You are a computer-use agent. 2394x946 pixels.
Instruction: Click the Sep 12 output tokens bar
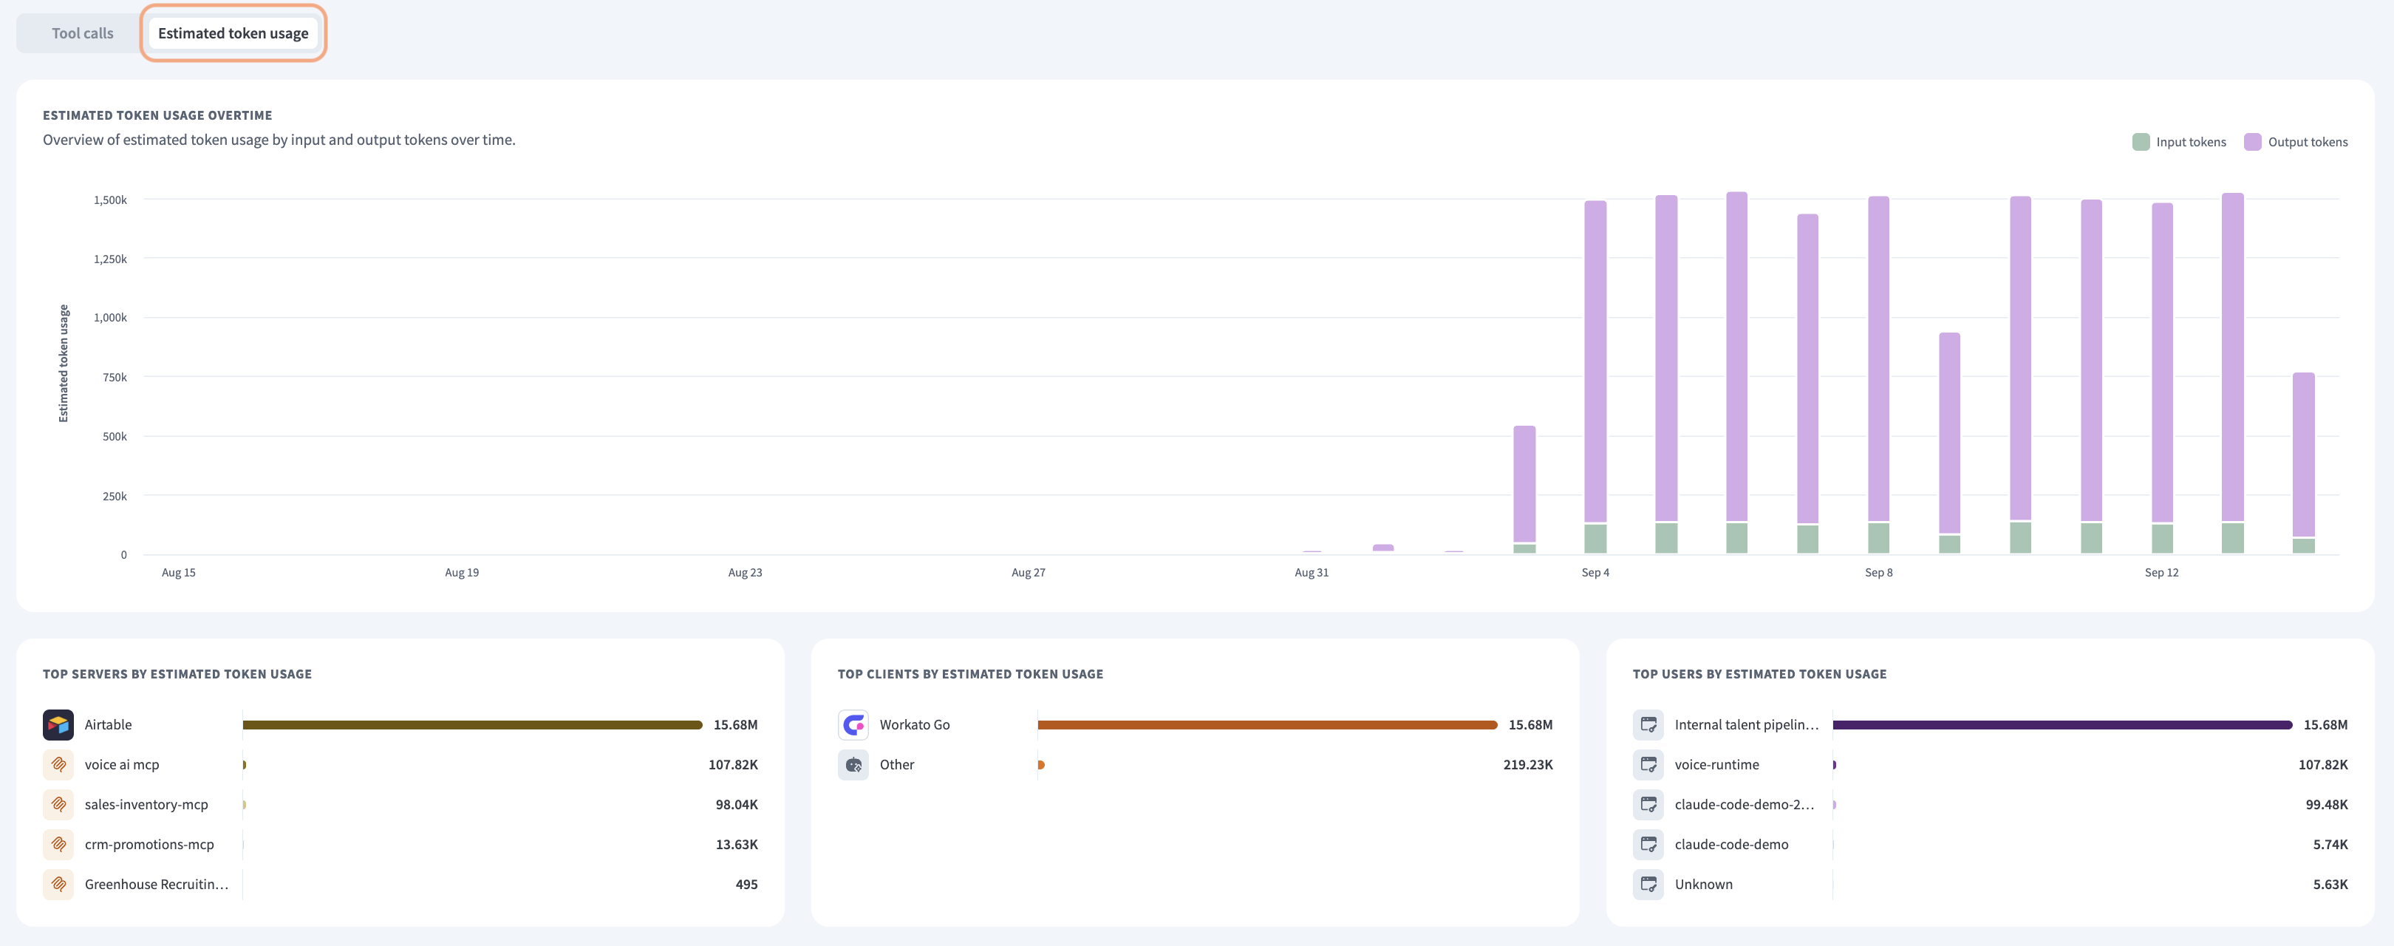[2163, 362]
